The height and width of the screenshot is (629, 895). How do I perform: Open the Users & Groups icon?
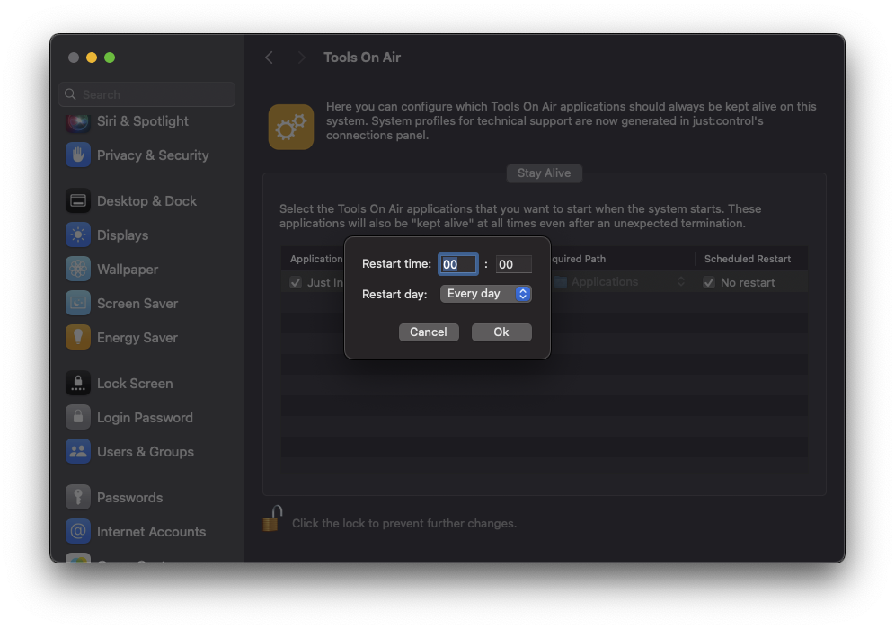click(78, 451)
